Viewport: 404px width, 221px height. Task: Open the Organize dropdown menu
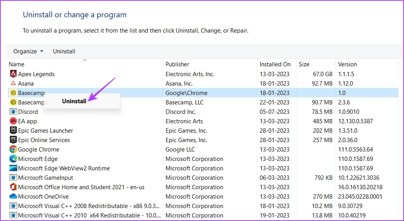[28, 51]
